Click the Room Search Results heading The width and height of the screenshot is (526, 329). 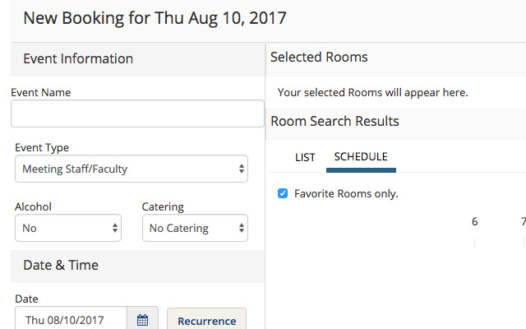(x=335, y=122)
